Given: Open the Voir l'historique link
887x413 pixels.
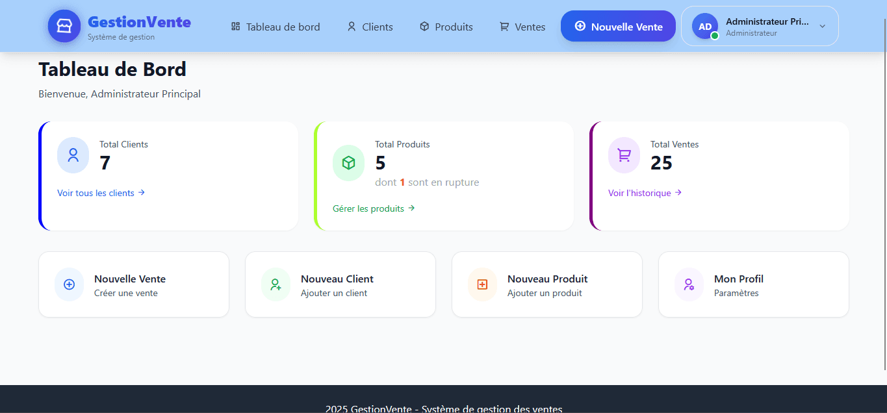Looking at the screenshot, I should click(645, 193).
